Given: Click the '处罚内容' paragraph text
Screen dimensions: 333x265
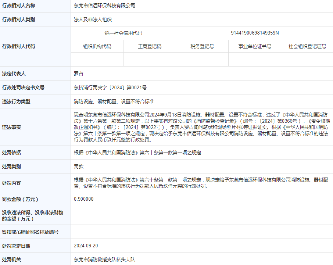Looking at the screenshot, I should pyautogui.click(x=201, y=183).
